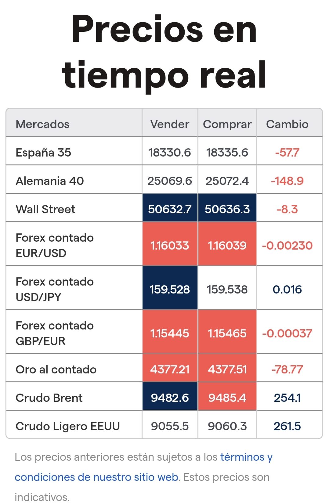
Task: Click the Vender column header
Action: [170, 124]
